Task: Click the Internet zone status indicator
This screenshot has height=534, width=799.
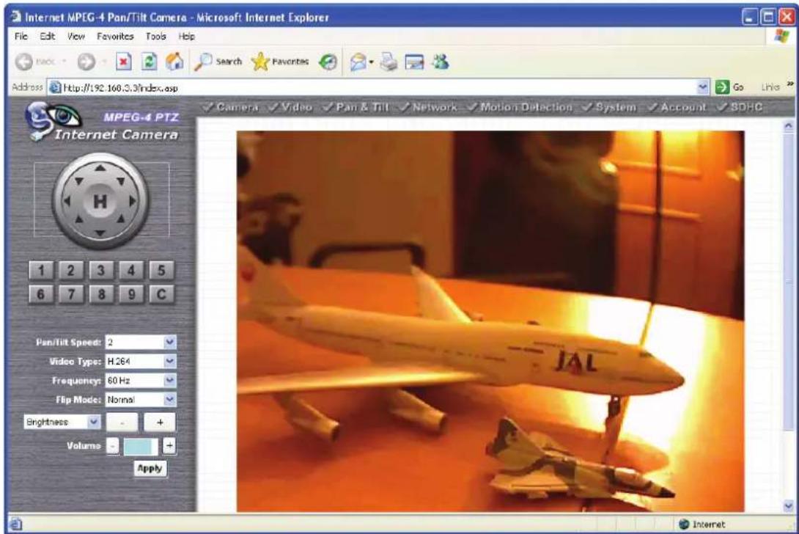Action: tap(702, 524)
